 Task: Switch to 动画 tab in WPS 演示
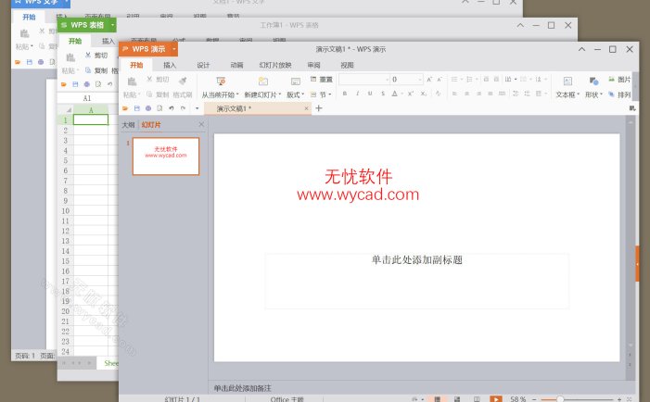click(x=236, y=65)
